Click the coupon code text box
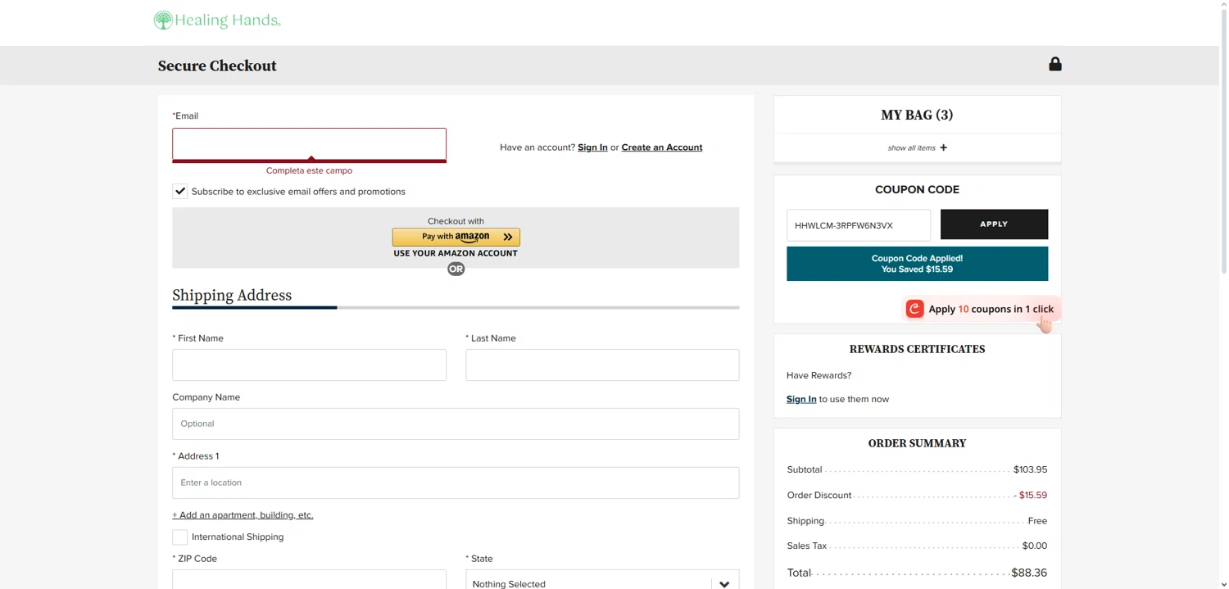 [859, 225]
